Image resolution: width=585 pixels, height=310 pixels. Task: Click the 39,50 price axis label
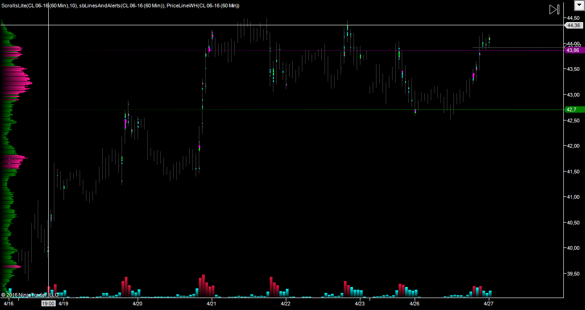(573, 274)
